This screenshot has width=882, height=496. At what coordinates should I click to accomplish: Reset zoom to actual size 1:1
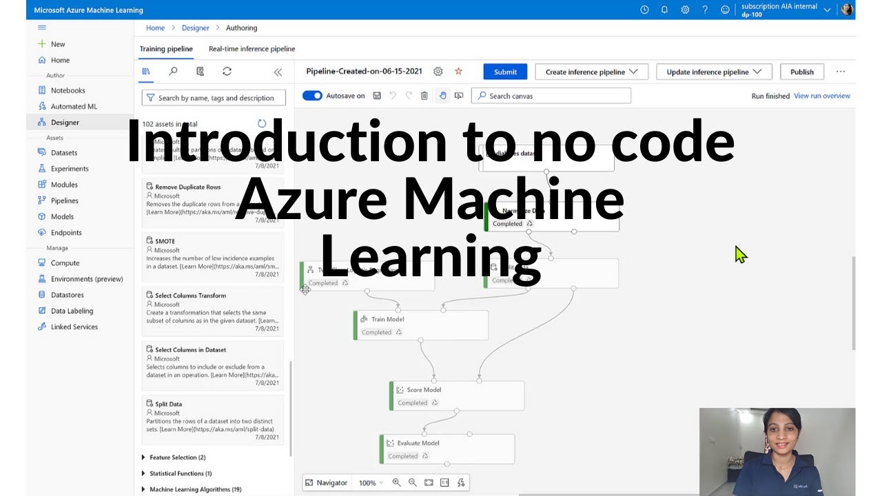pyautogui.click(x=444, y=483)
